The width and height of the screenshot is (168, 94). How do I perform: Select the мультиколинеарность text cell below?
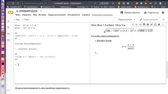[x=42, y=88]
